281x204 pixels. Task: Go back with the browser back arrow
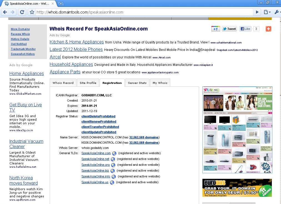click(5, 12)
